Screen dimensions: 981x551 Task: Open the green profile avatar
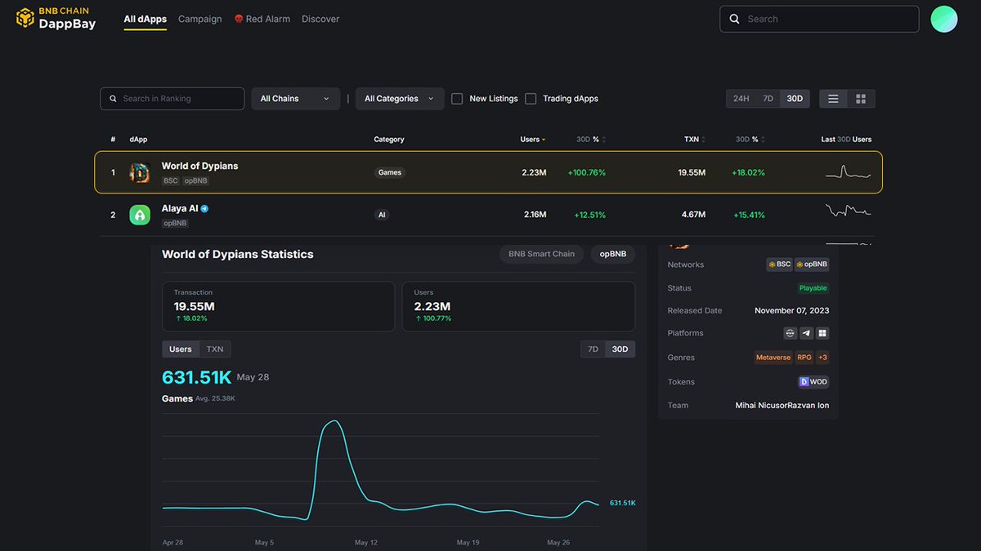pos(944,19)
